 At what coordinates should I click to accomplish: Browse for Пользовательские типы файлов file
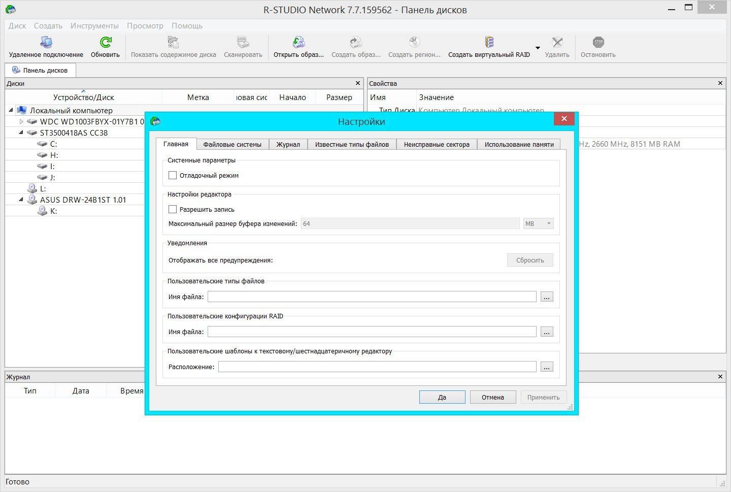click(x=547, y=297)
